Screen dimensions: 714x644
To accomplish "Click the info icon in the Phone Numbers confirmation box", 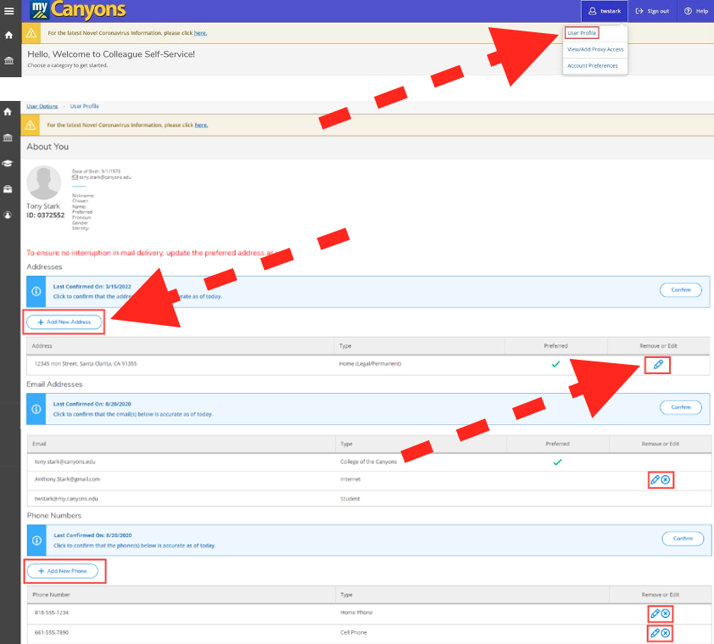I will pyautogui.click(x=36, y=540).
